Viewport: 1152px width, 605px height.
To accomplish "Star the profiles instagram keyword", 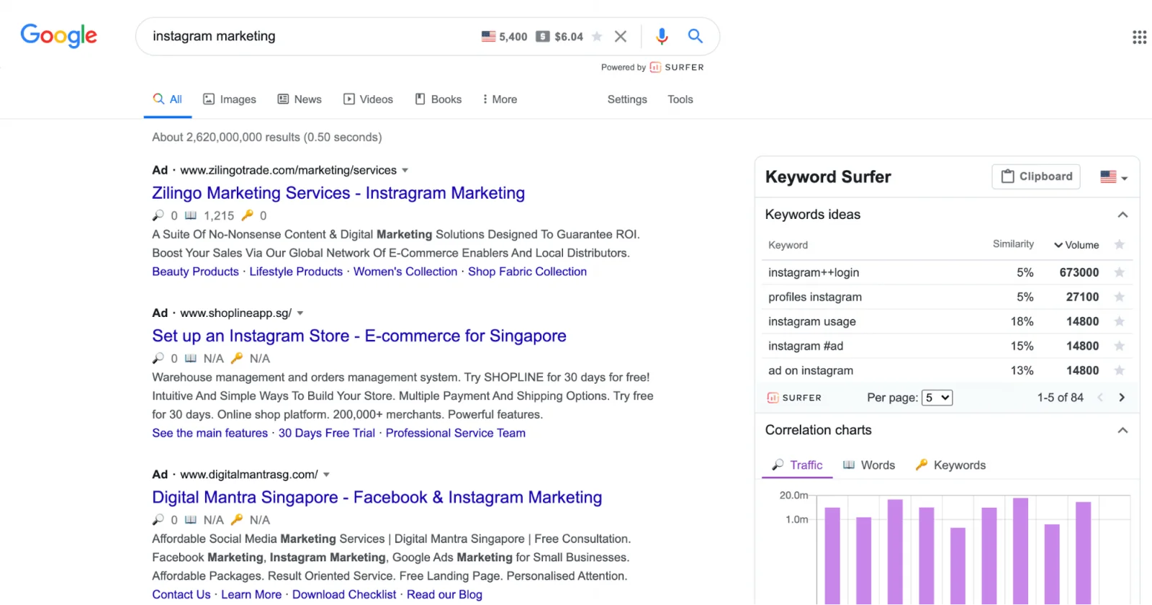I will (x=1119, y=297).
